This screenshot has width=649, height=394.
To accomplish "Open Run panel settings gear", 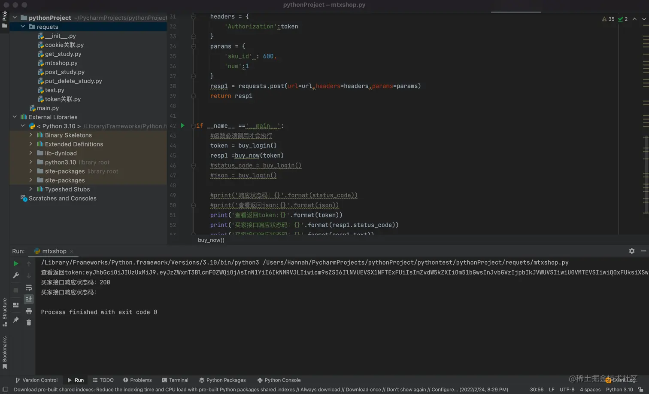I will [x=631, y=251].
